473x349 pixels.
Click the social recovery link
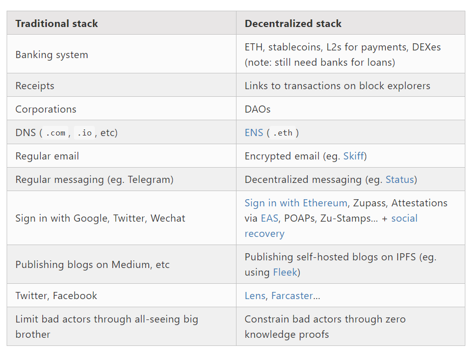404,218
